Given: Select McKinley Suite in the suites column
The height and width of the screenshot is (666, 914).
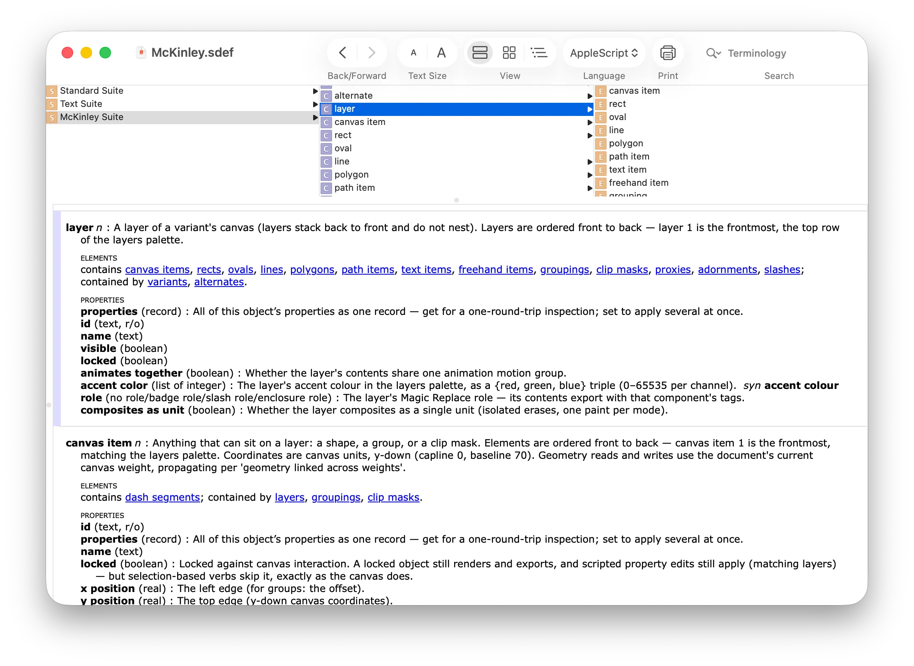Looking at the screenshot, I should [182, 117].
